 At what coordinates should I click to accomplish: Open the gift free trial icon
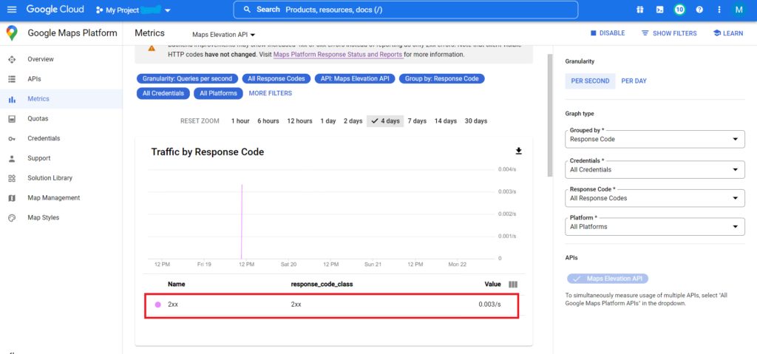[x=639, y=10]
